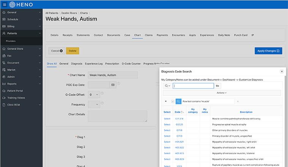Screen dimensions: 288x167
Task: Collapse the filter row triangle
Action: point(166,101)
